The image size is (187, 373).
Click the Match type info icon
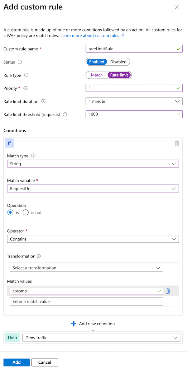click(33, 156)
